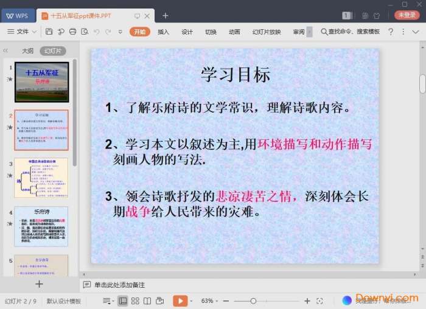
Task: Go to next slide double arrow
Action: click(422, 266)
